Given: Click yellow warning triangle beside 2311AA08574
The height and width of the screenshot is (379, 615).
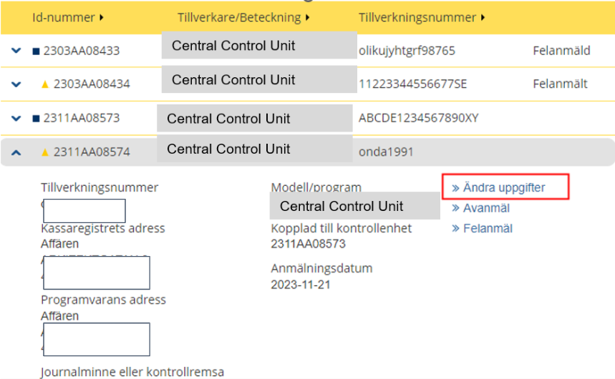Looking at the screenshot, I should tap(45, 152).
